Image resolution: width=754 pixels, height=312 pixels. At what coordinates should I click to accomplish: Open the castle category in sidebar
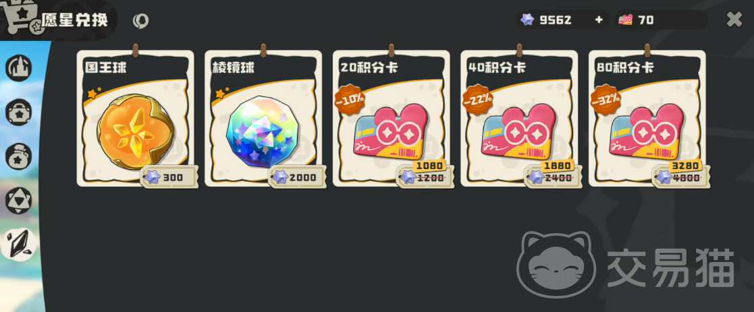18,67
